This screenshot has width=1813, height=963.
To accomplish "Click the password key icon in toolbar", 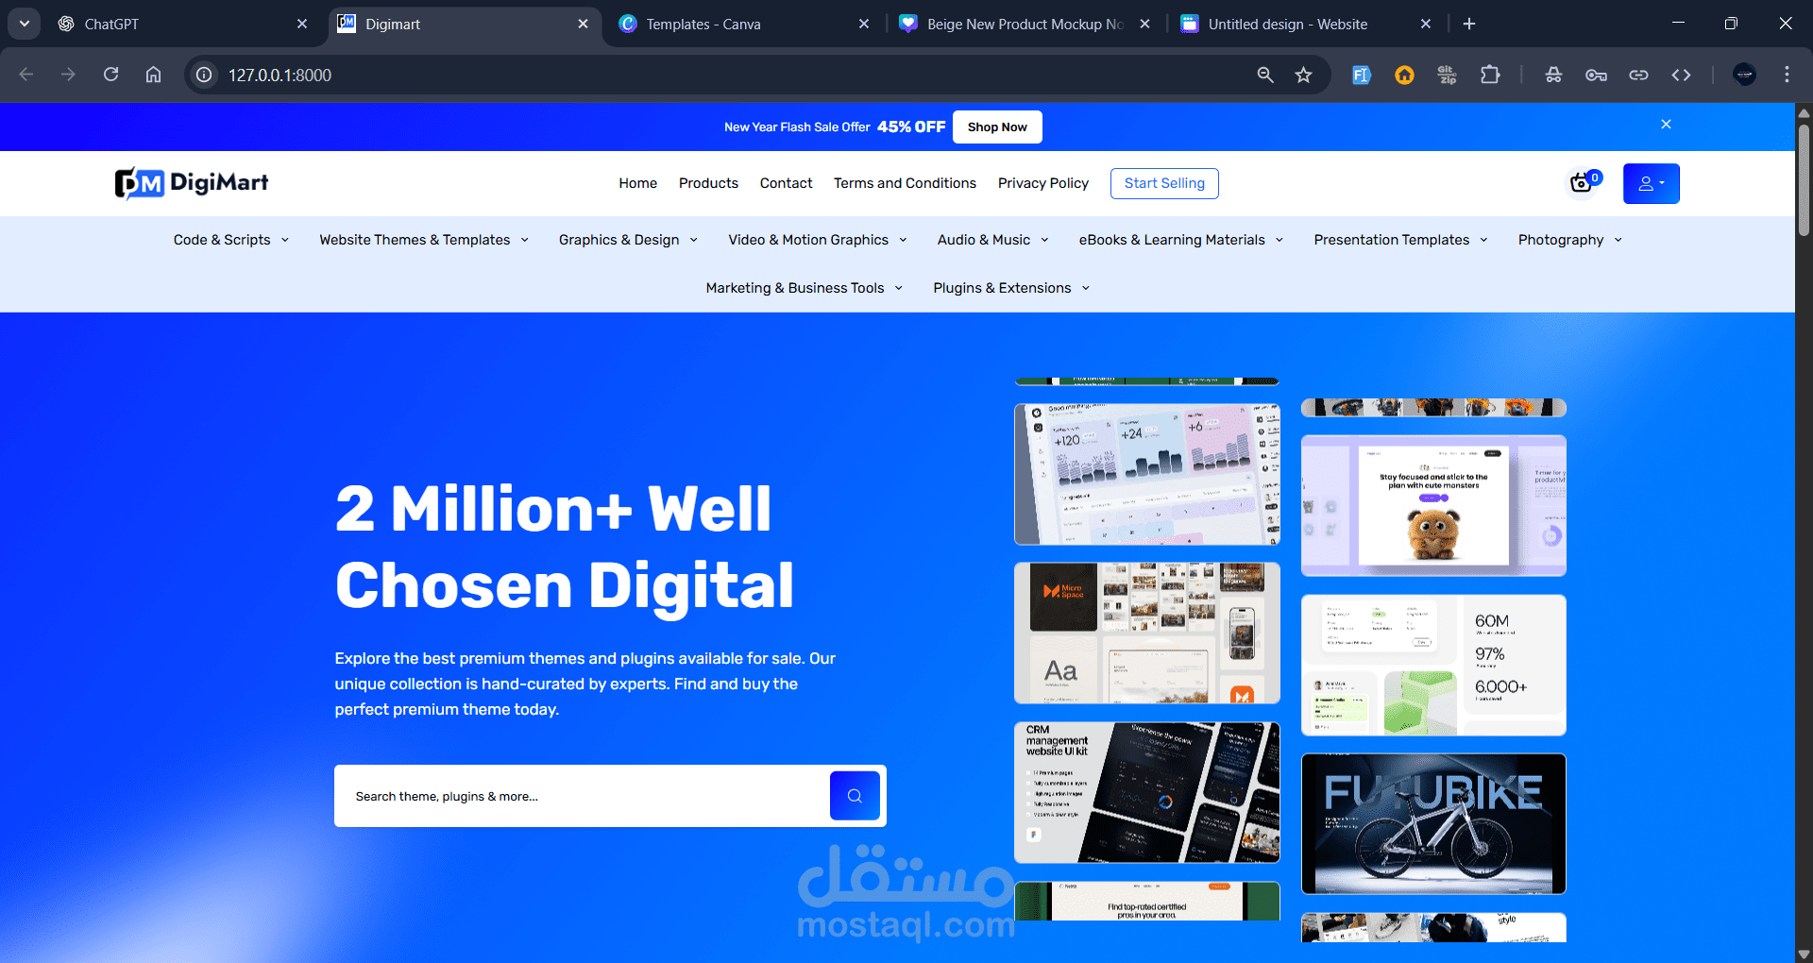I will [x=1596, y=75].
